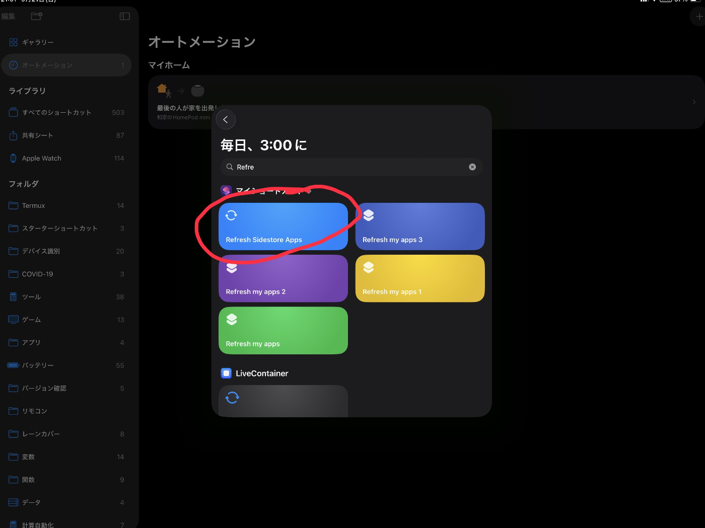Click the folder icon beside Termux
Image resolution: width=705 pixels, height=528 pixels.
(14, 205)
